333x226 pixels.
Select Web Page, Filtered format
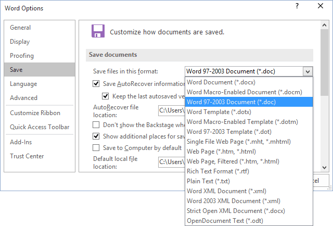coord(249,161)
